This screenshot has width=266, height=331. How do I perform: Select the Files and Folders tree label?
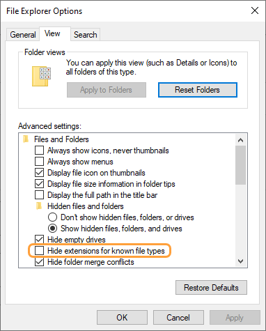tap(61, 139)
